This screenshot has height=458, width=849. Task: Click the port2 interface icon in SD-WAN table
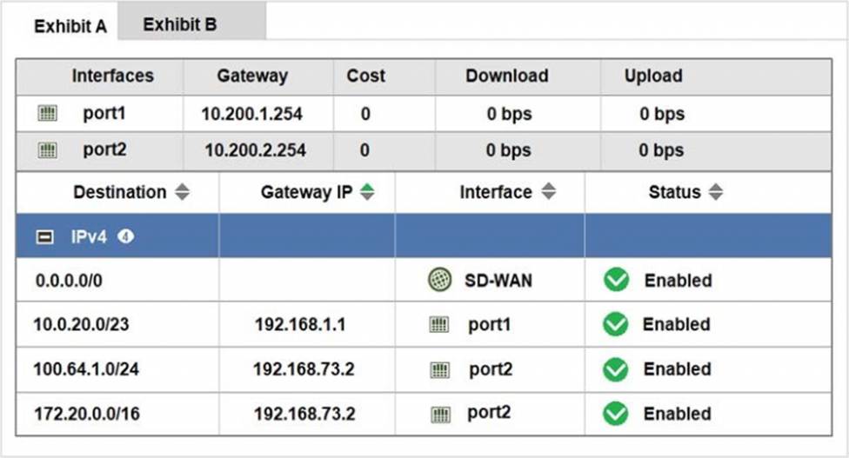(x=46, y=150)
